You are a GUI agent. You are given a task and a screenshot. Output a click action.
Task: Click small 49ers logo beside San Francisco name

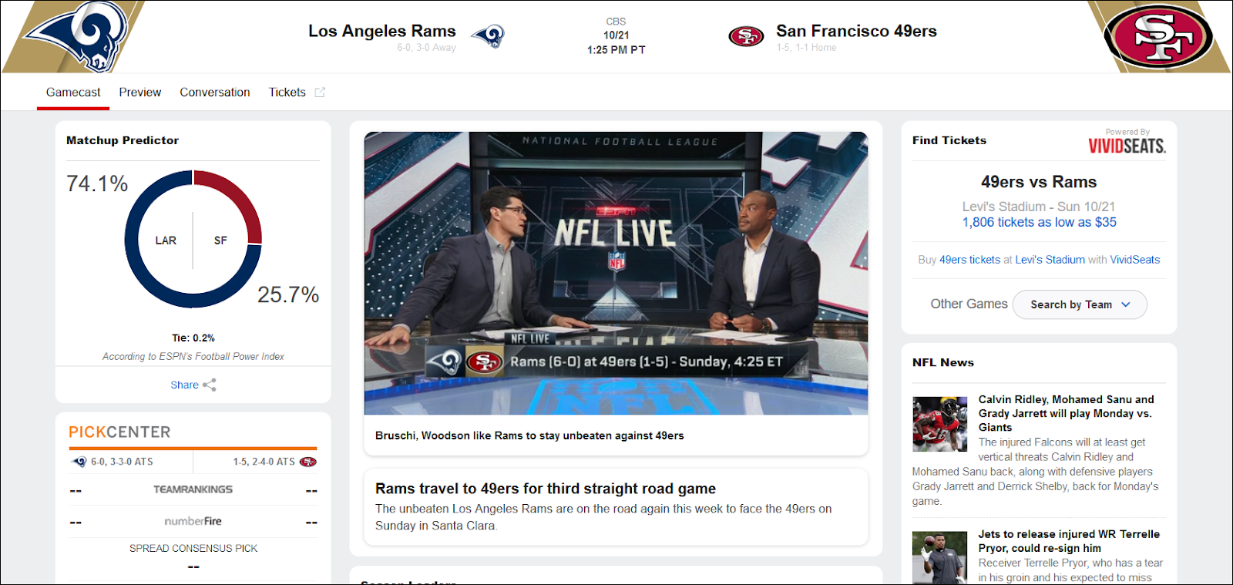(x=746, y=36)
